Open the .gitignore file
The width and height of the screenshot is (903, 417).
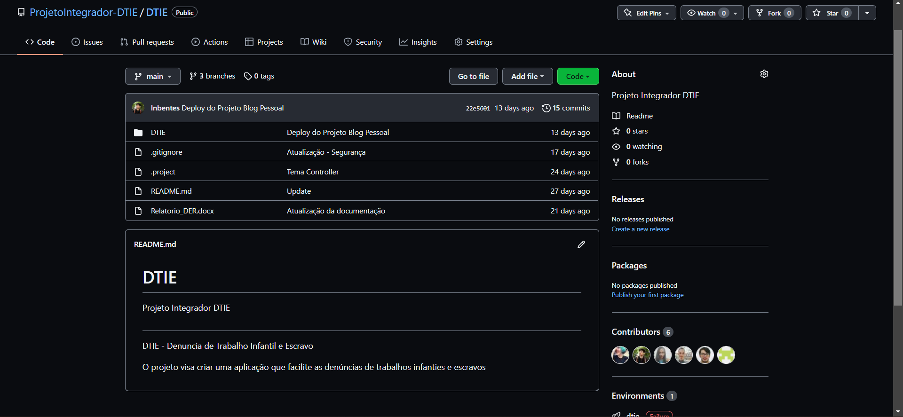click(x=166, y=152)
